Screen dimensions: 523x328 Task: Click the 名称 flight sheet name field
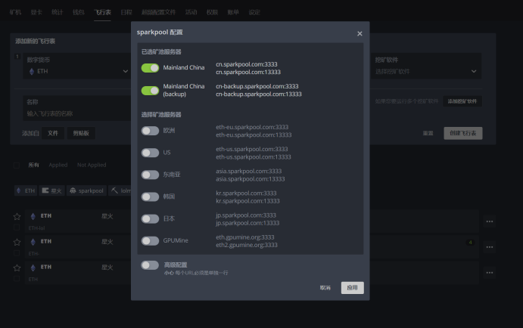[x=77, y=108]
